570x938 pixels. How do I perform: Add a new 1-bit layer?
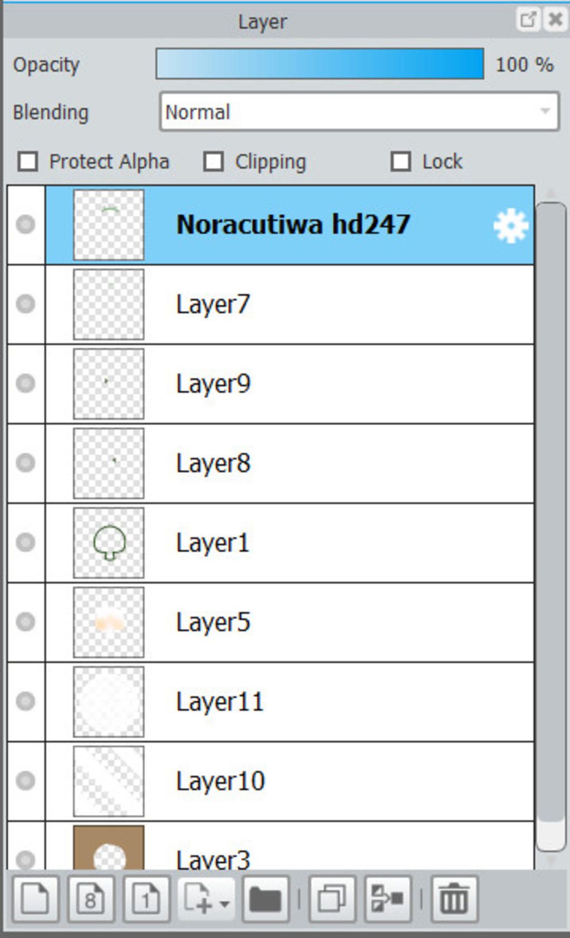click(x=146, y=898)
